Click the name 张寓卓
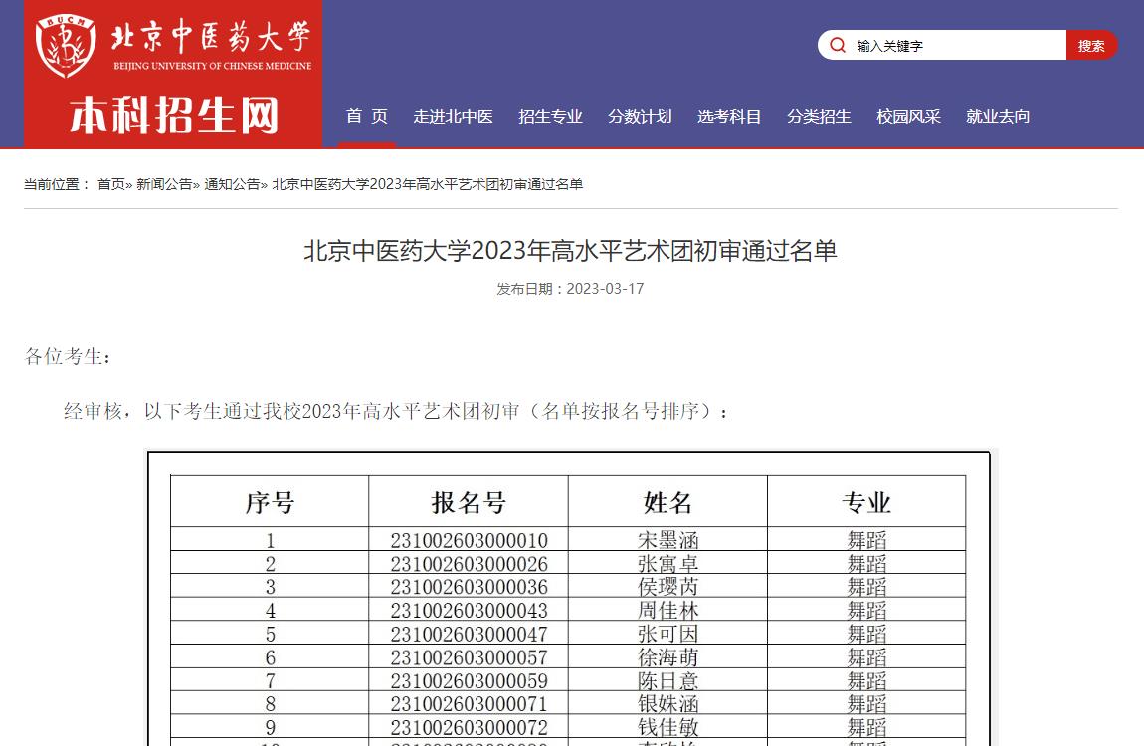This screenshot has height=746, width=1144. (x=668, y=564)
